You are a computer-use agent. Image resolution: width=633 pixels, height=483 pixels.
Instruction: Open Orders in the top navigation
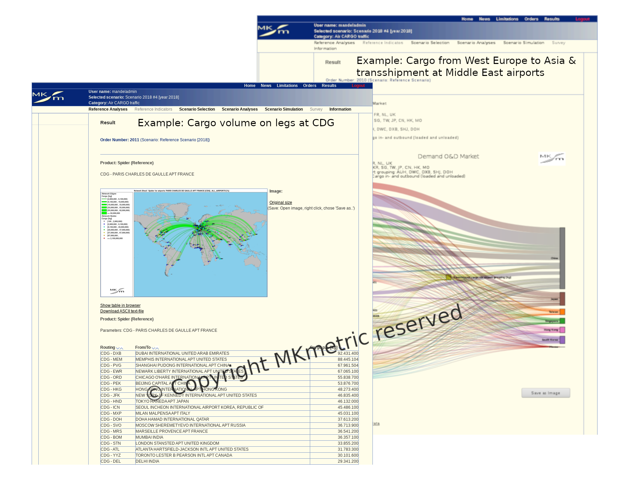pos(310,86)
